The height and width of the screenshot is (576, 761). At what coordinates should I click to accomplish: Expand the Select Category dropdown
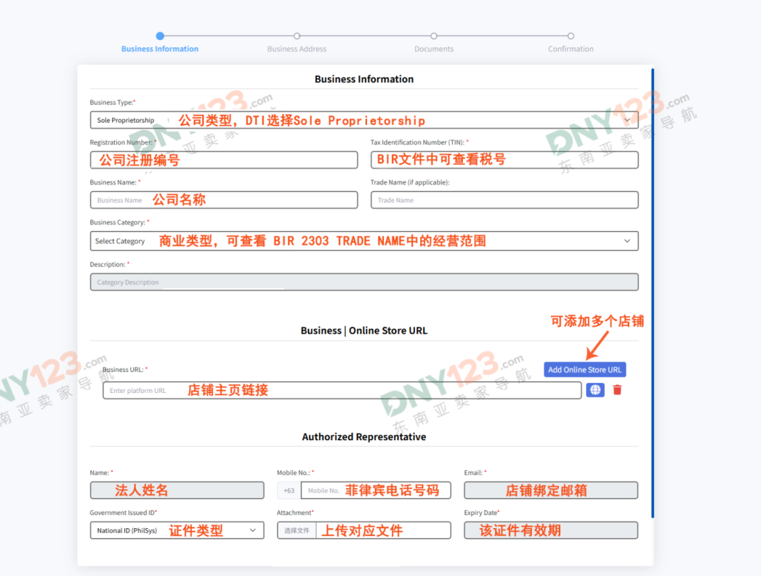coord(364,241)
